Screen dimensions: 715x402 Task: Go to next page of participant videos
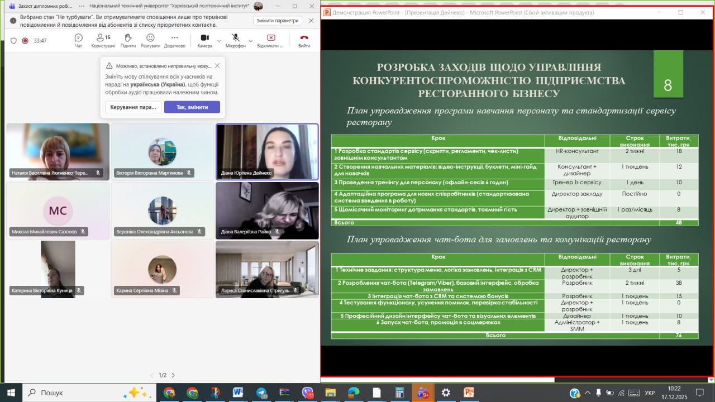[173, 375]
